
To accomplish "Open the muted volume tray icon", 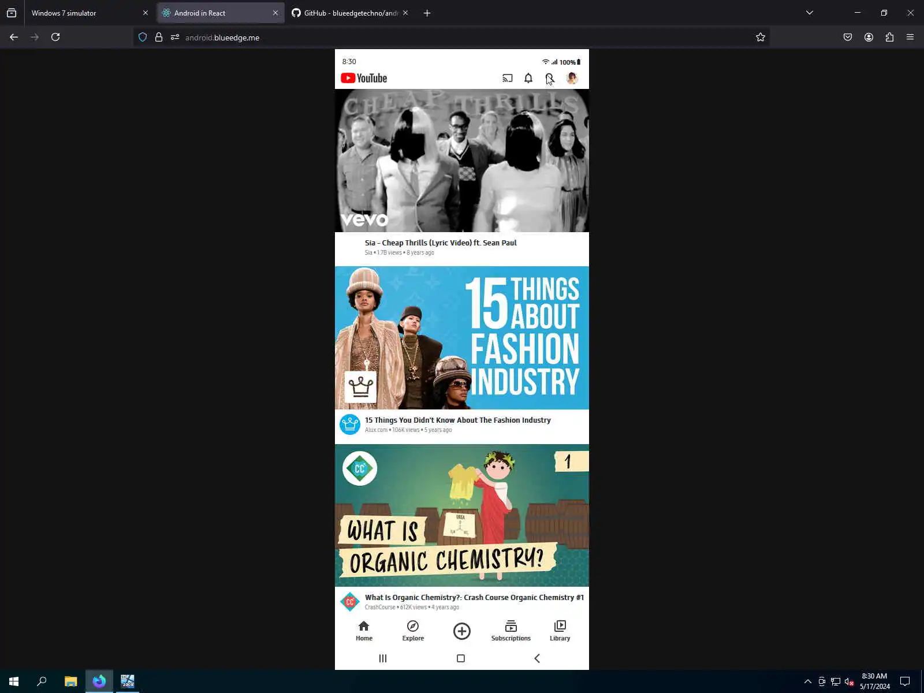I will tap(849, 681).
